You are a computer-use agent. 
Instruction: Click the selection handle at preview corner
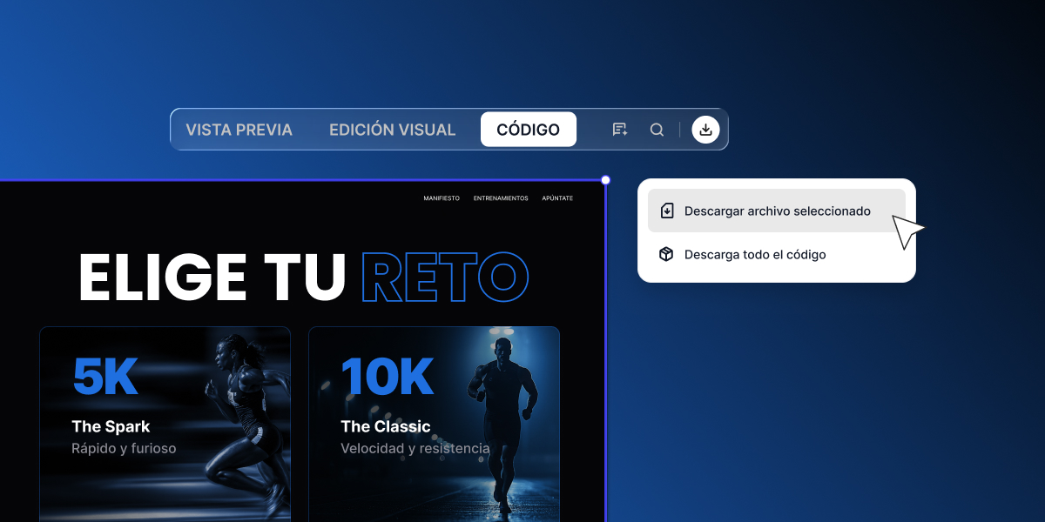click(x=605, y=180)
